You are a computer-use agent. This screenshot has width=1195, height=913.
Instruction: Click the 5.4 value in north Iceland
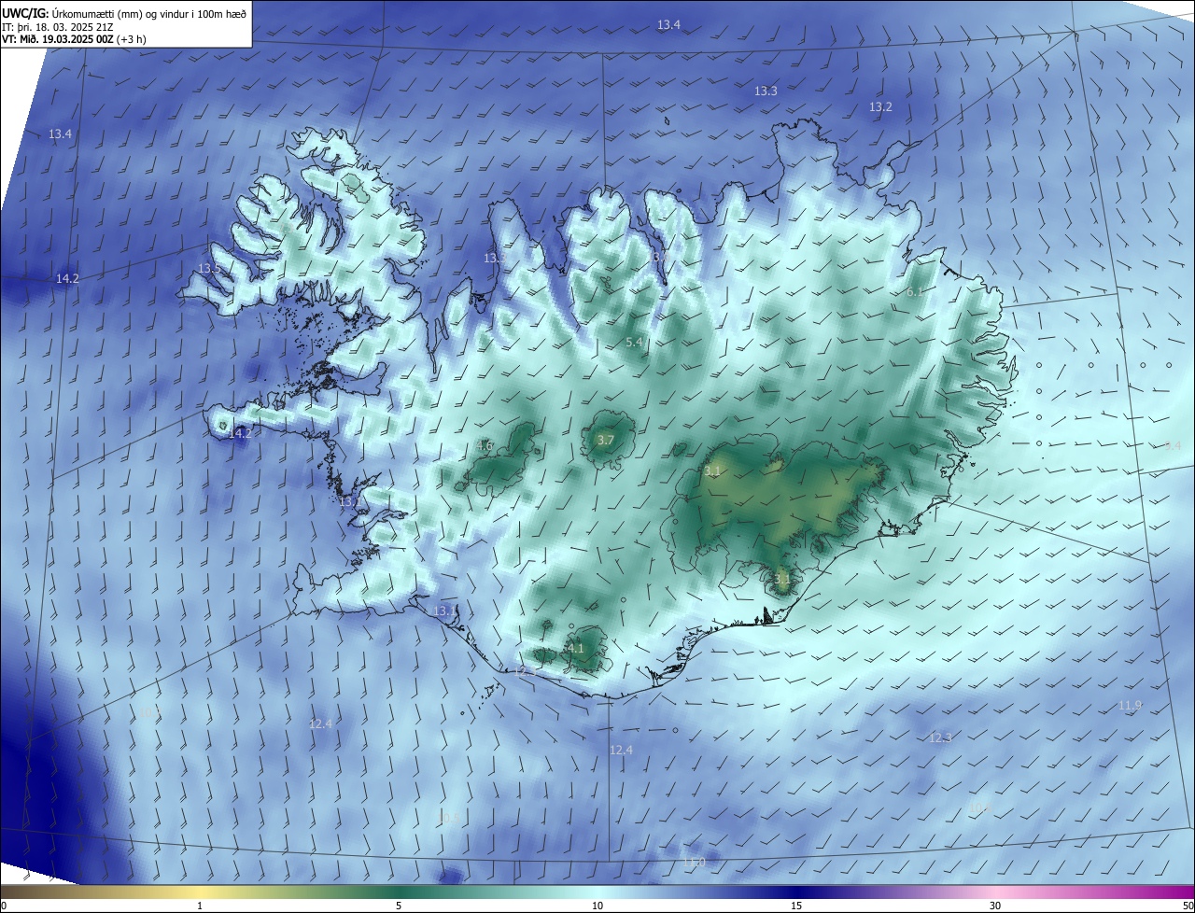pyautogui.click(x=634, y=343)
